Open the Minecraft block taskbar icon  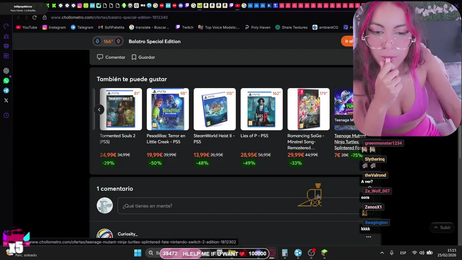click(324, 253)
